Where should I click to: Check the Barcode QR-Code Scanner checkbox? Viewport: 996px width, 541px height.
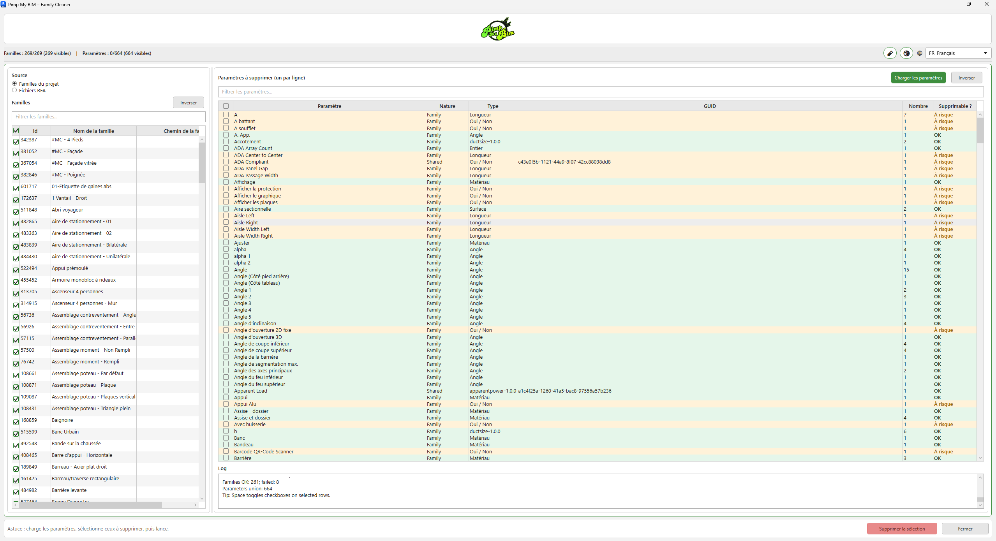coord(226,451)
